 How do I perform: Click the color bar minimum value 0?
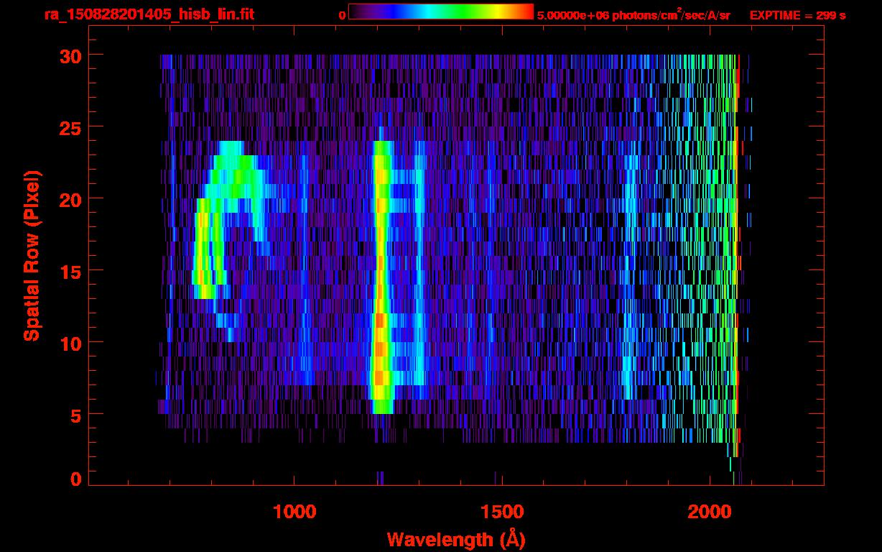point(342,15)
